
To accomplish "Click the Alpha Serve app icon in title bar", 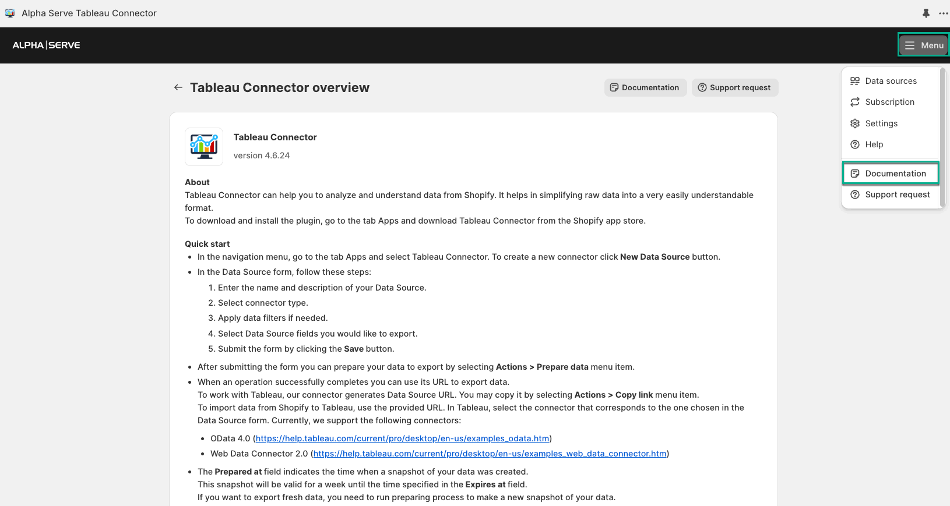I will (x=10, y=13).
